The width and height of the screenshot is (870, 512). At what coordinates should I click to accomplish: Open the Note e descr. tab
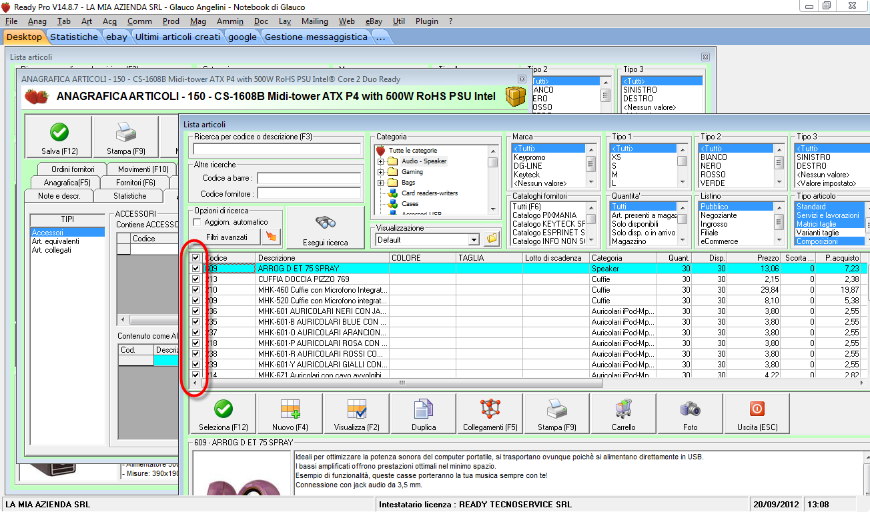pos(59,196)
